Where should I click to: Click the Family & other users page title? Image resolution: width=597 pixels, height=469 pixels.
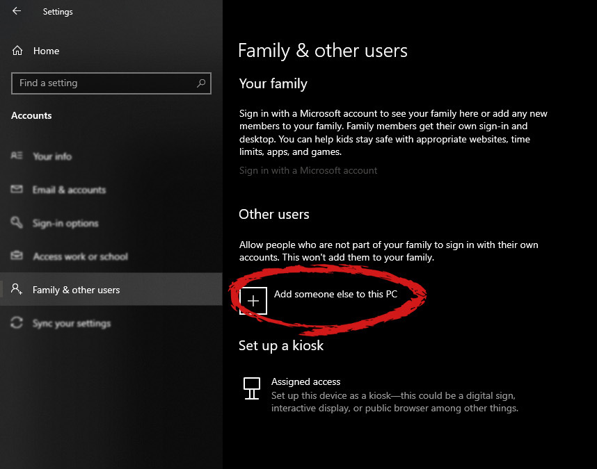(x=322, y=51)
